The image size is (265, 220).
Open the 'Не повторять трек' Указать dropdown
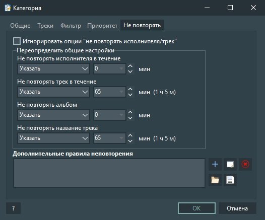53,92
